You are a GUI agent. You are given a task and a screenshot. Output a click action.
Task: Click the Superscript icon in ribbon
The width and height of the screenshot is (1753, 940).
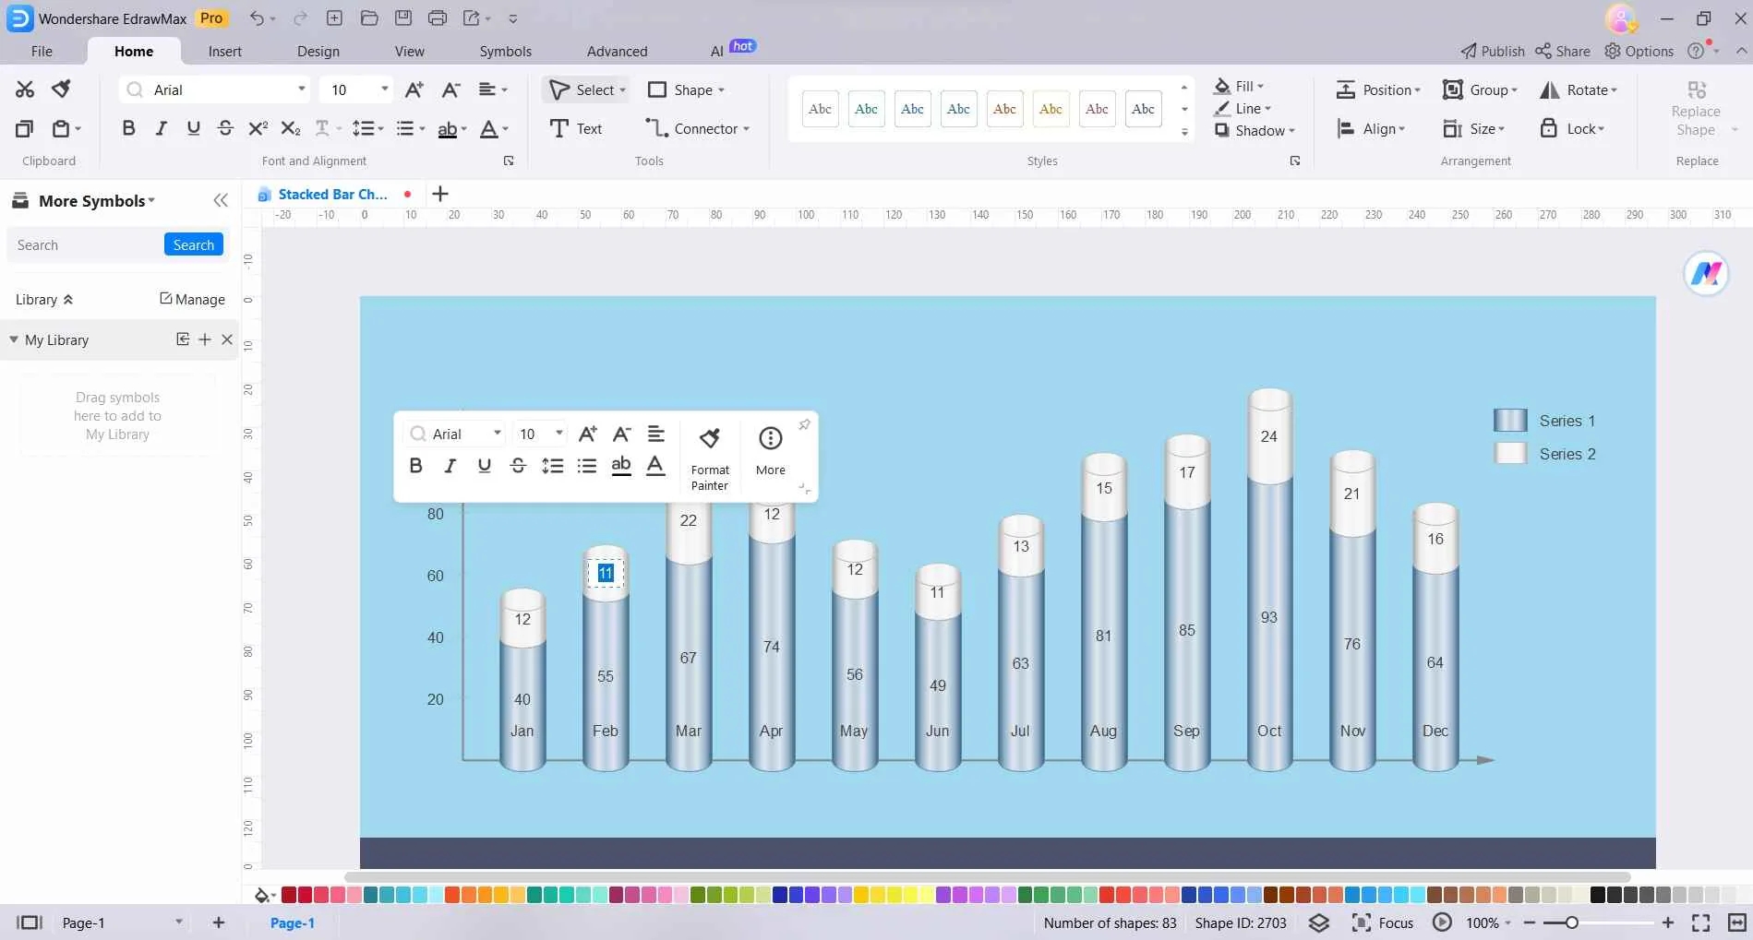pyautogui.click(x=258, y=129)
